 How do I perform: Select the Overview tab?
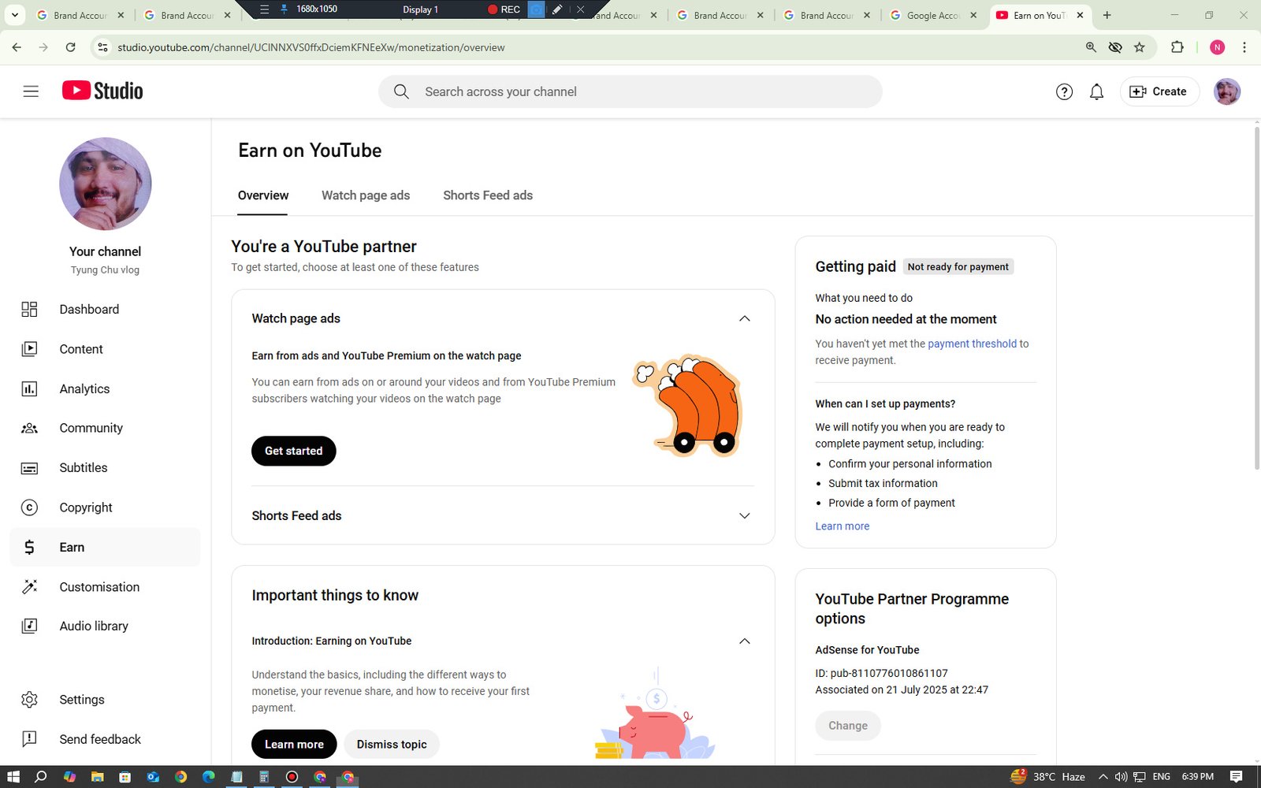click(263, 195)
